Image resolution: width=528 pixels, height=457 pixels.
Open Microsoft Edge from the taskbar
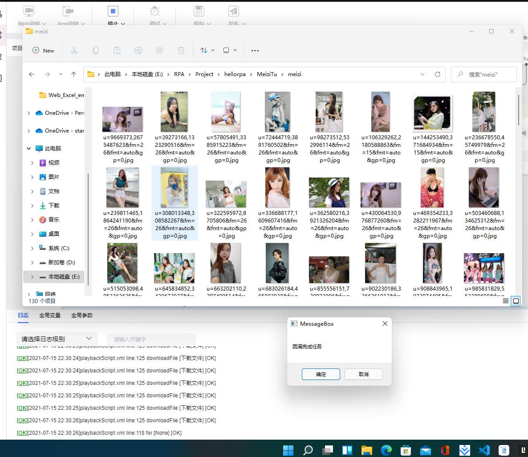[386, 450]
